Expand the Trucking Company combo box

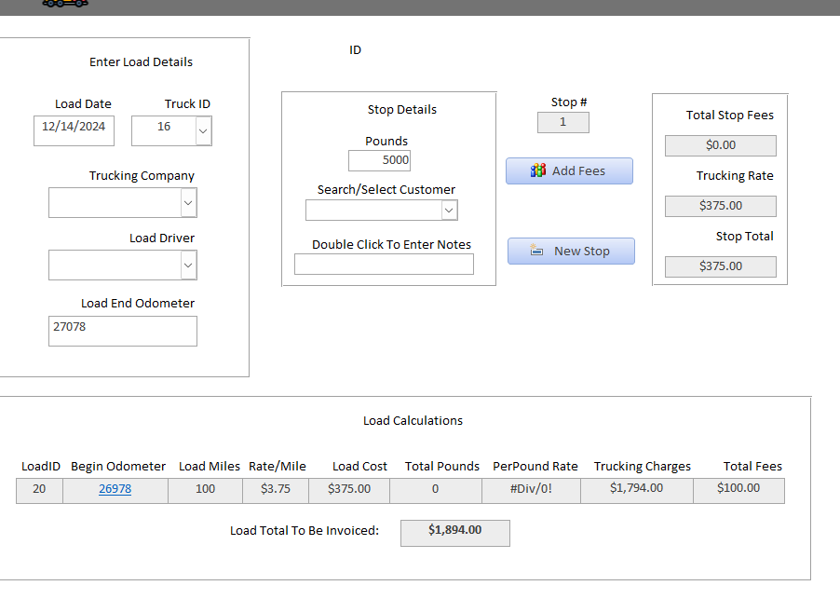[189, 202]
